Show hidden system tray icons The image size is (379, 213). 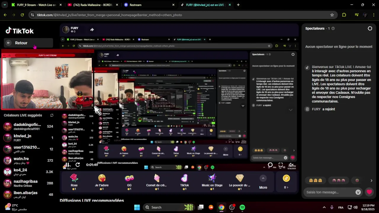(x=324, y=207)
